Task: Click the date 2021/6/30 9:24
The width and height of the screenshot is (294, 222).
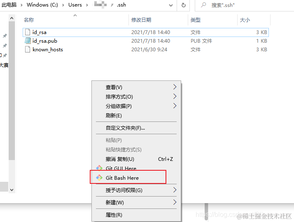Action: point(149,50)
